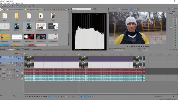
Task: Click Play From Start in the timeline transport bar
Action: click(x=30, y=96)
